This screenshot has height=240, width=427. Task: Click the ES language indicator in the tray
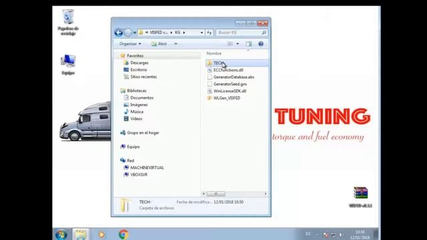pos(308,234)
